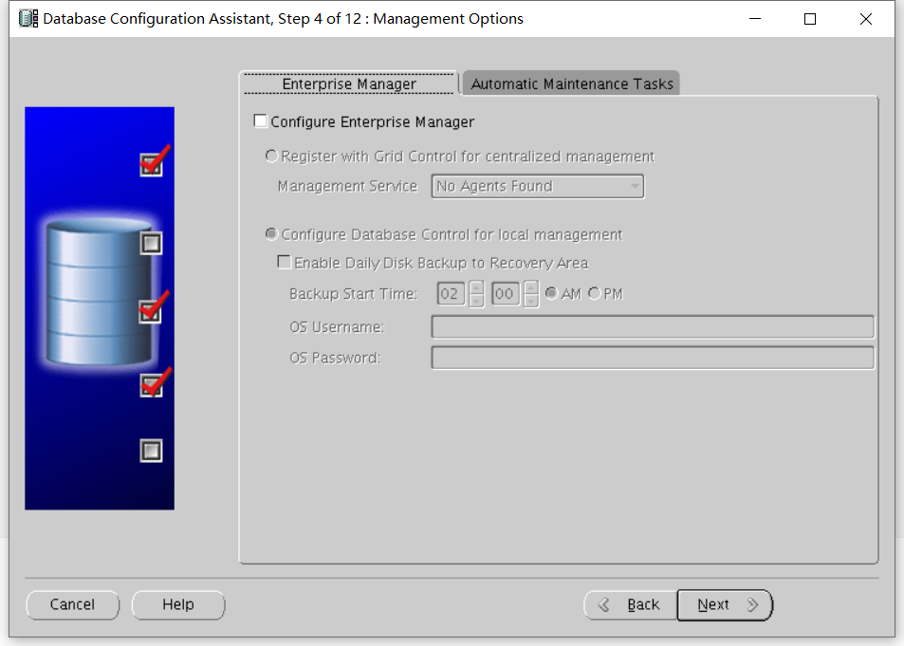Cancel the database configuration wizard
904x646 pixels.
coord(73,604)
